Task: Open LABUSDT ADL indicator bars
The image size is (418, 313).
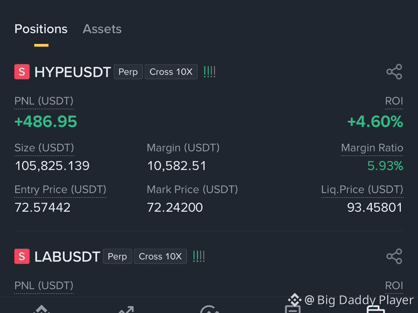Action: point(198,257)
